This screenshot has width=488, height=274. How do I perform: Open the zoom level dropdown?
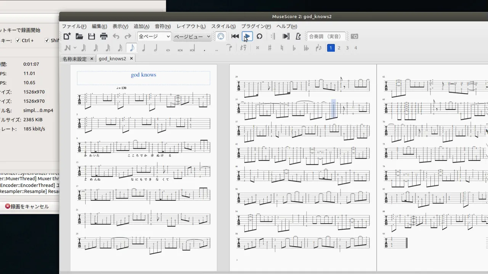(x=154, y=37)
